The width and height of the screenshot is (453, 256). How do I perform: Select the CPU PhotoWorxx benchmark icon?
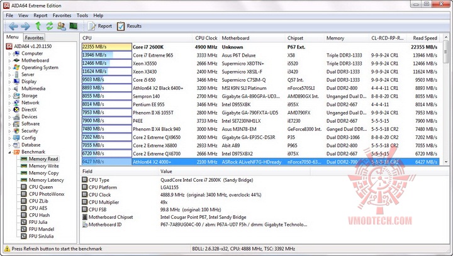[x=24, y=194]
